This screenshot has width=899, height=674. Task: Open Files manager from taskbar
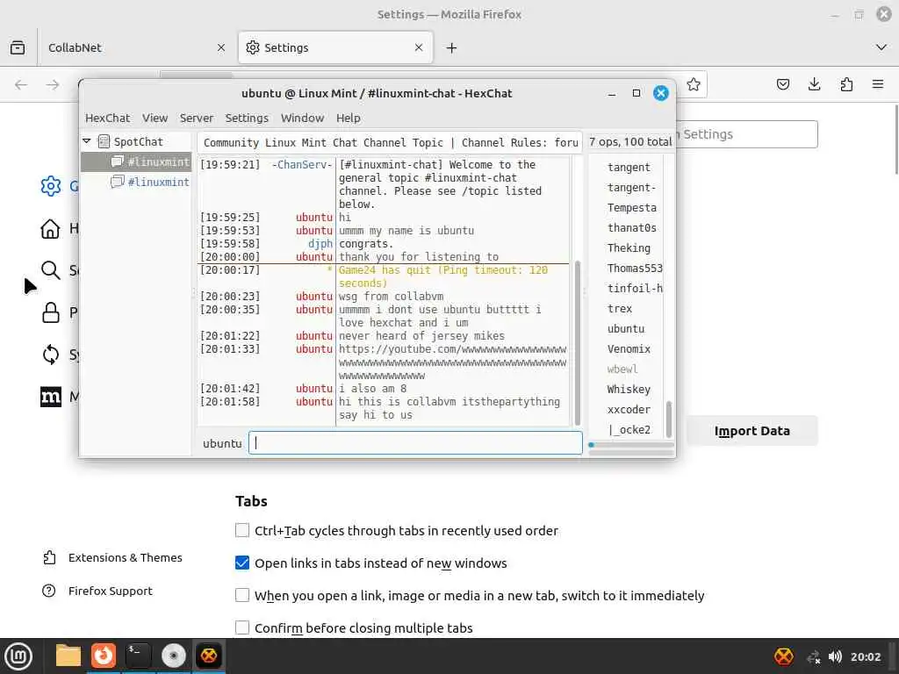coord(68,656)
